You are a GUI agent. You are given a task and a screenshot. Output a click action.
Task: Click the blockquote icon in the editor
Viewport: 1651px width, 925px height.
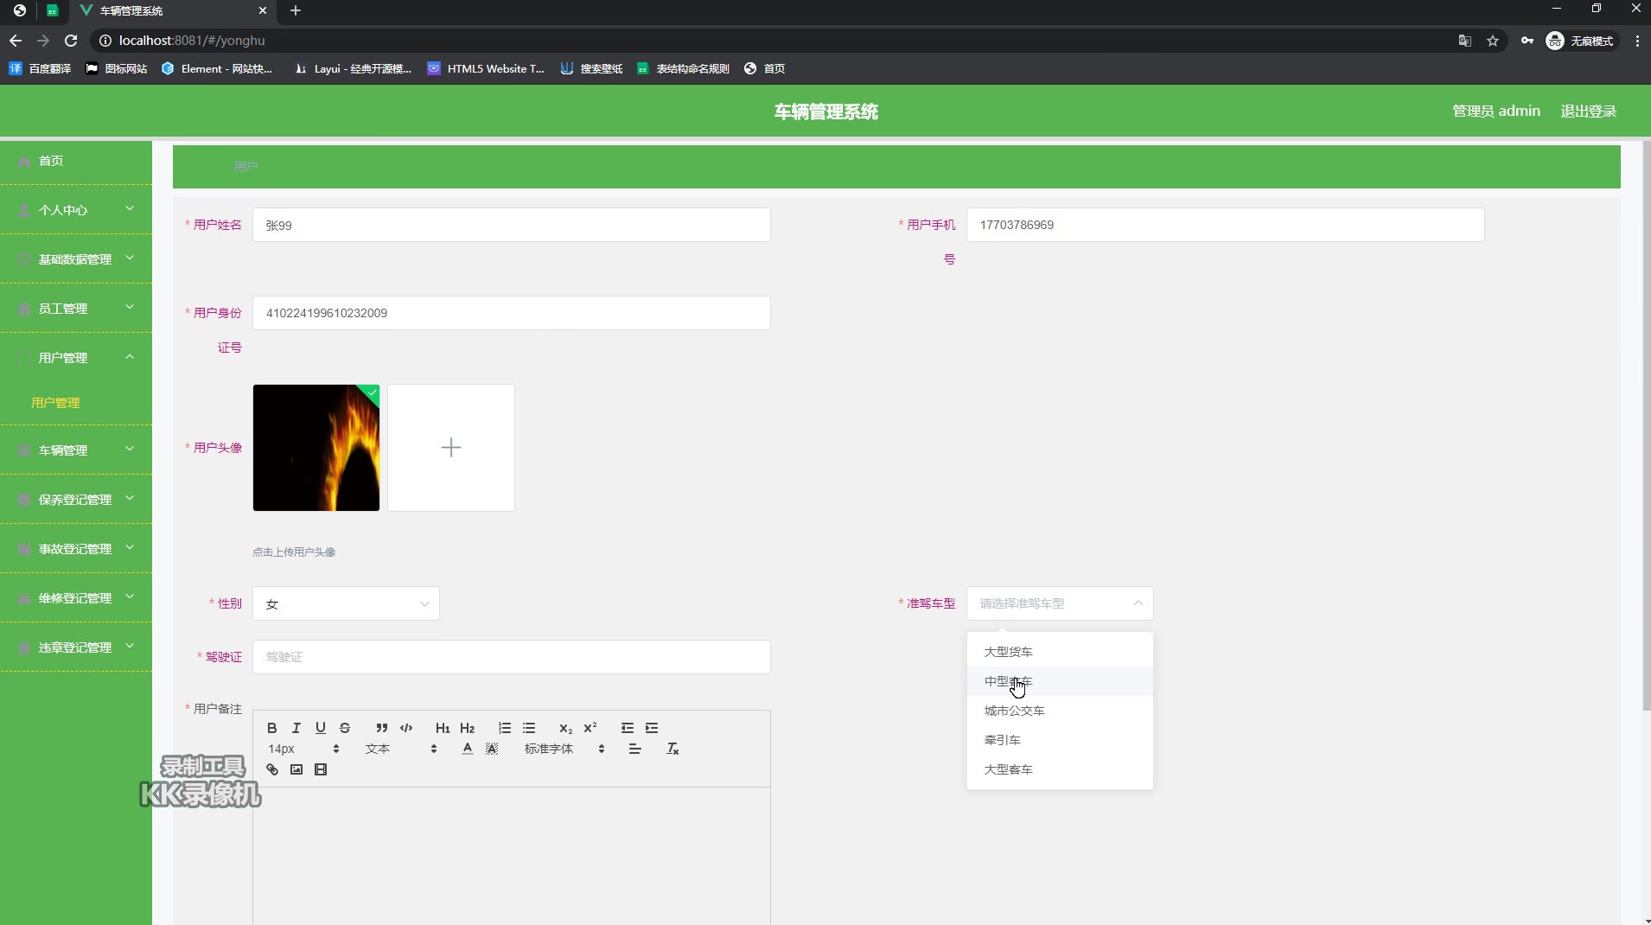(381, 728)
